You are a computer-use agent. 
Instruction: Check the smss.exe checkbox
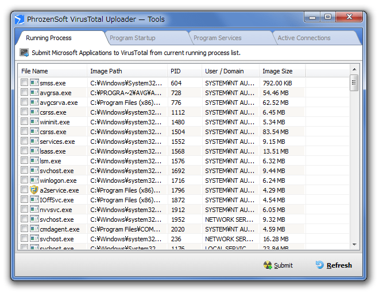pos(25,83)
